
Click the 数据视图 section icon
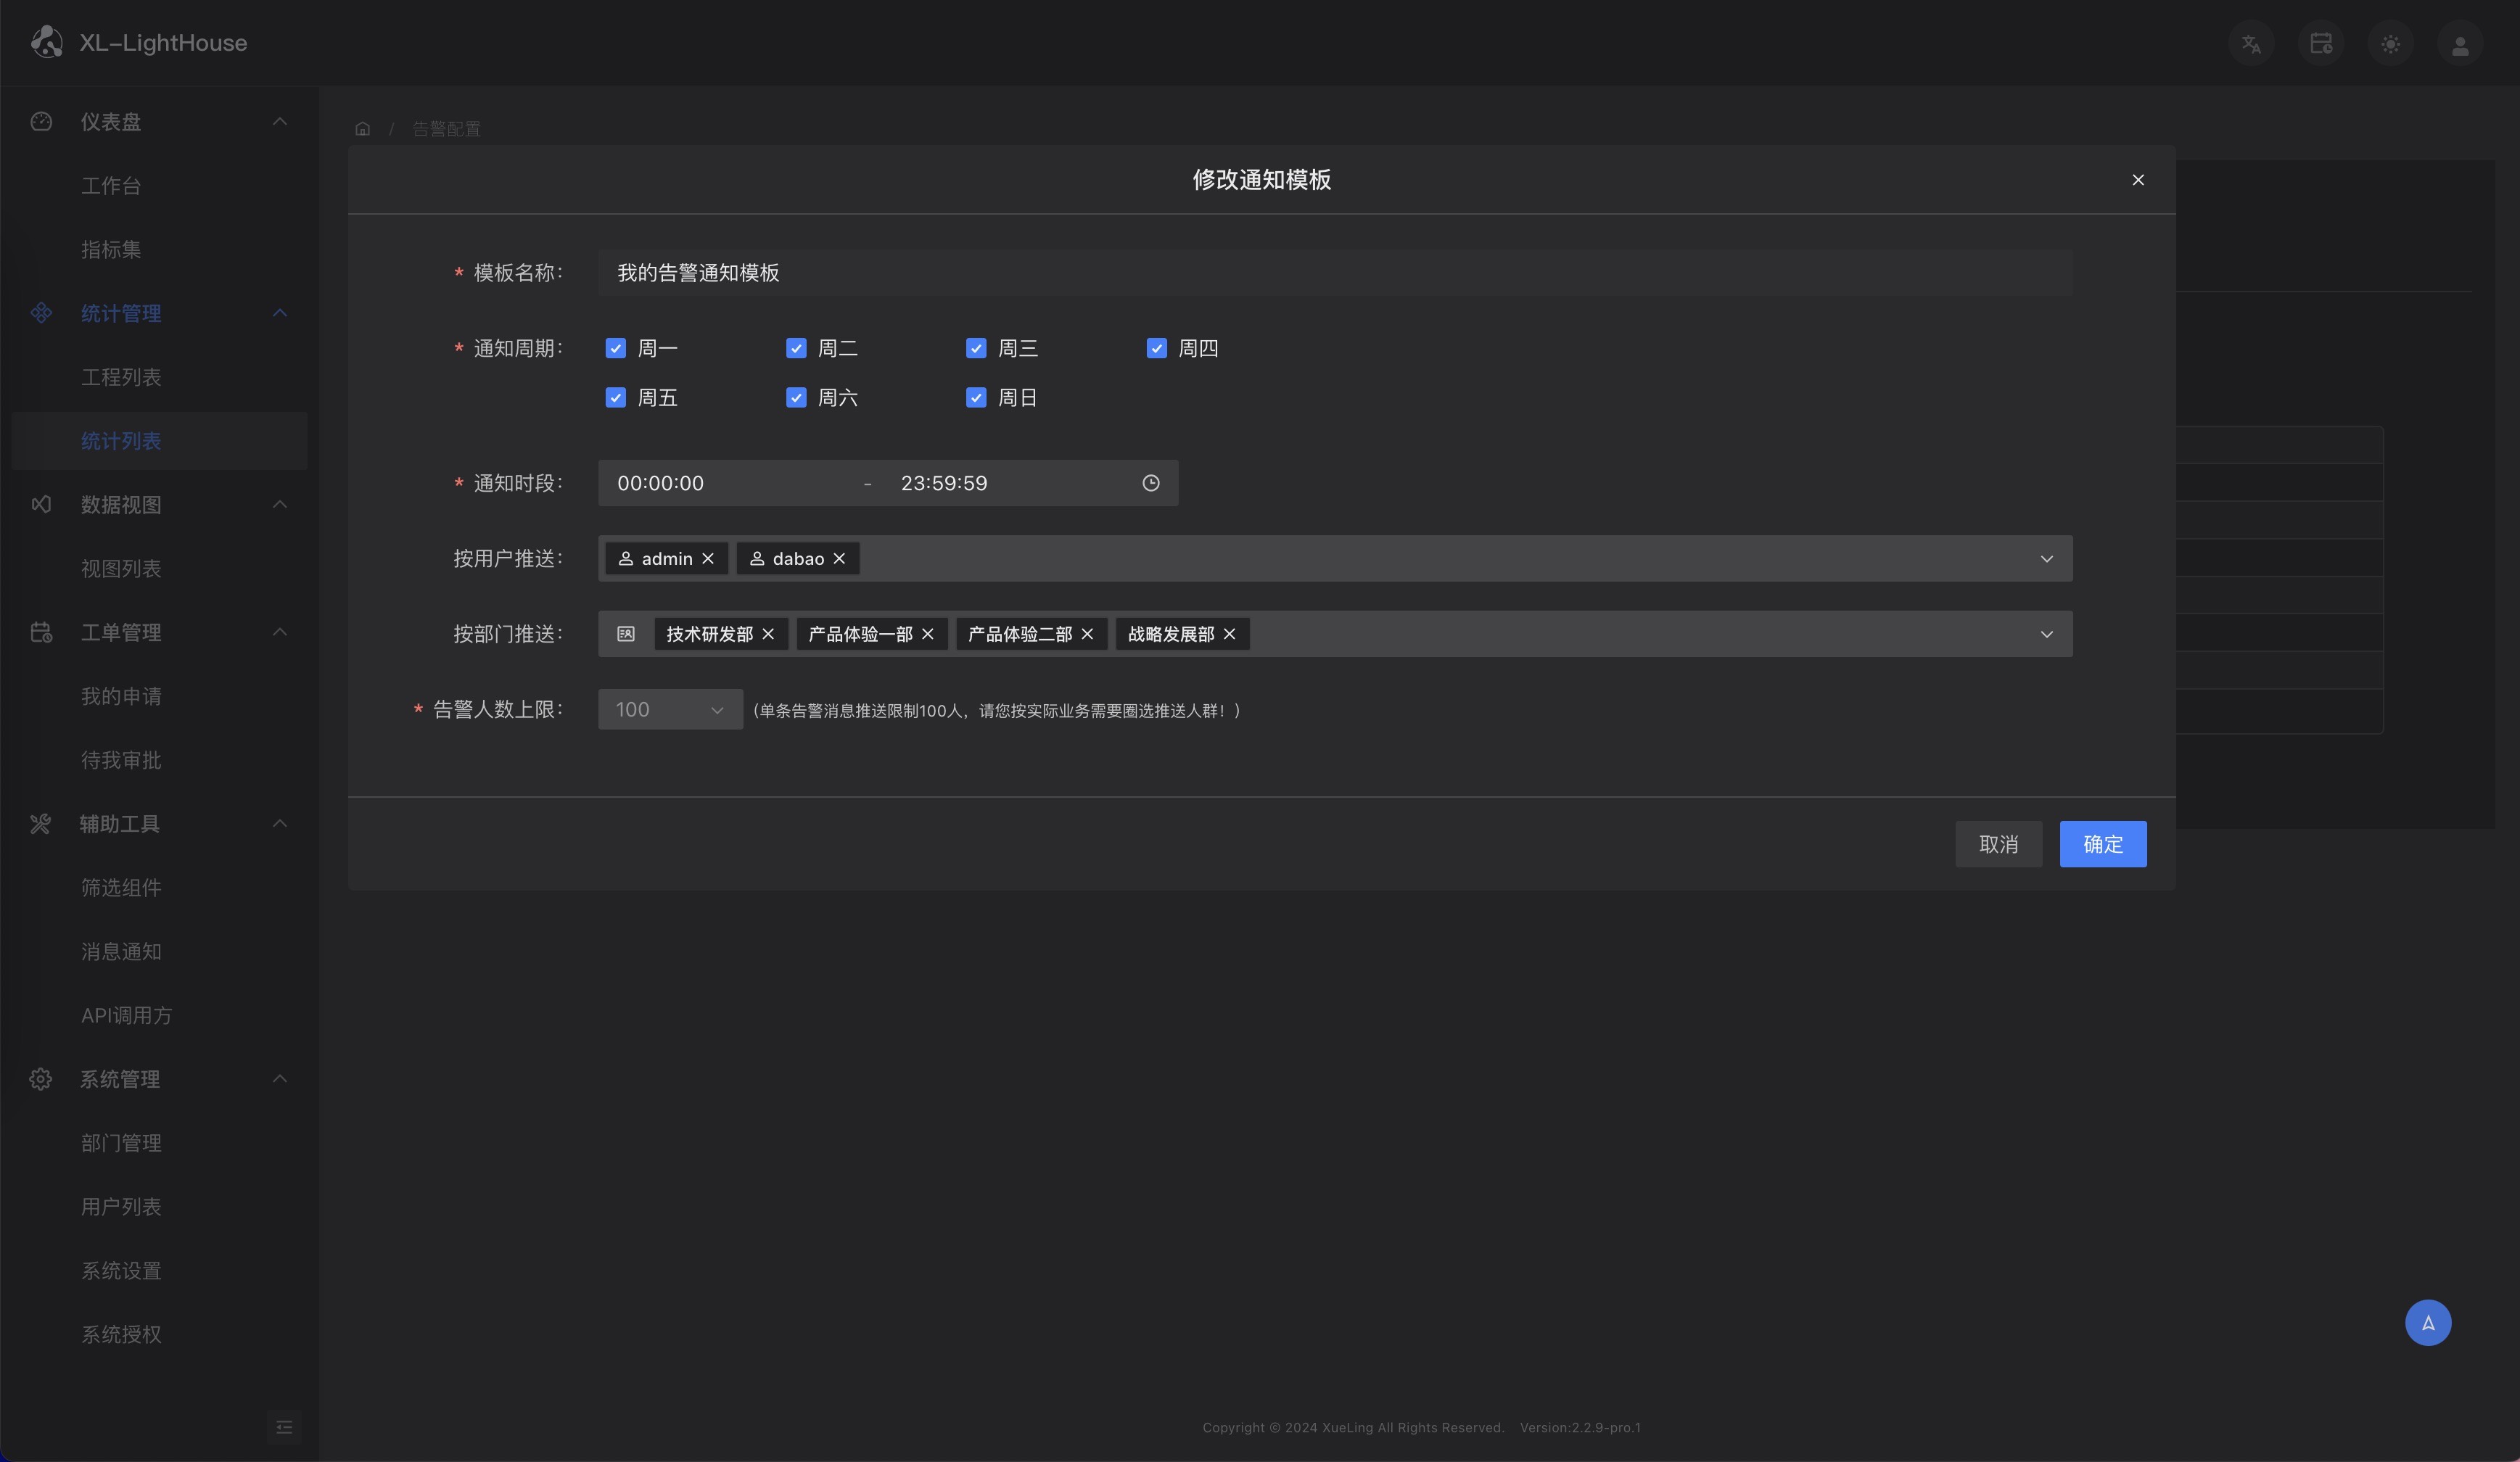pos(41,504)
